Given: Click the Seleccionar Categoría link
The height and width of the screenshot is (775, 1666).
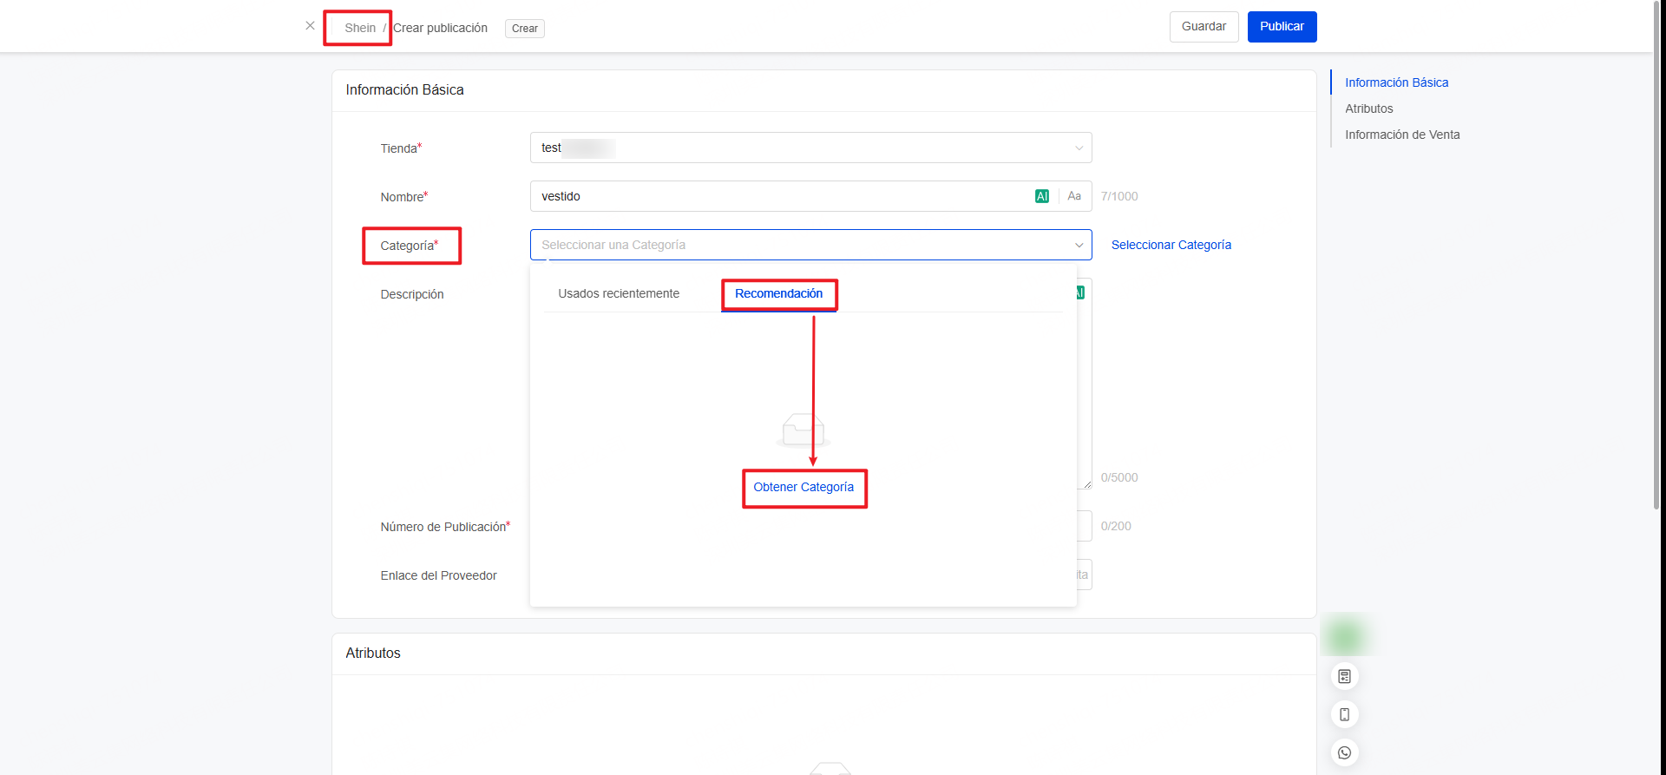Looking at the screenshot, I should tap(1171, 245).
